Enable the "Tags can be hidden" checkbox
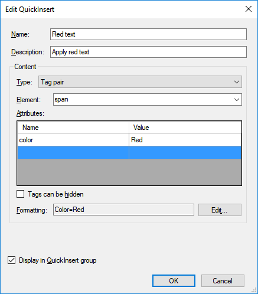The width and height of the screenshot is (258, 294). 21,194
